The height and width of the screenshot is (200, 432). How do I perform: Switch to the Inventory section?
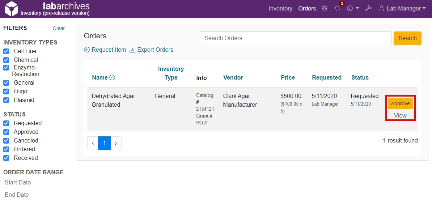280,8
